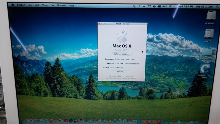Click the Time Machine menu bar icon
This screenshot has height=124, width=220.
pyautogui.click(x=134, y=6)
